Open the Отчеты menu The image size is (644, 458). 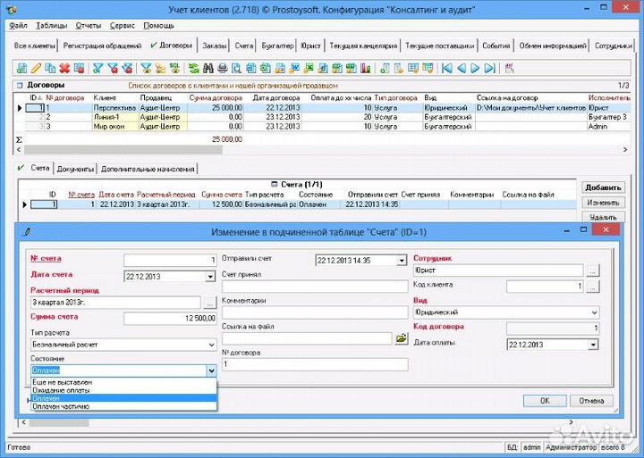(x=89, y=26)
